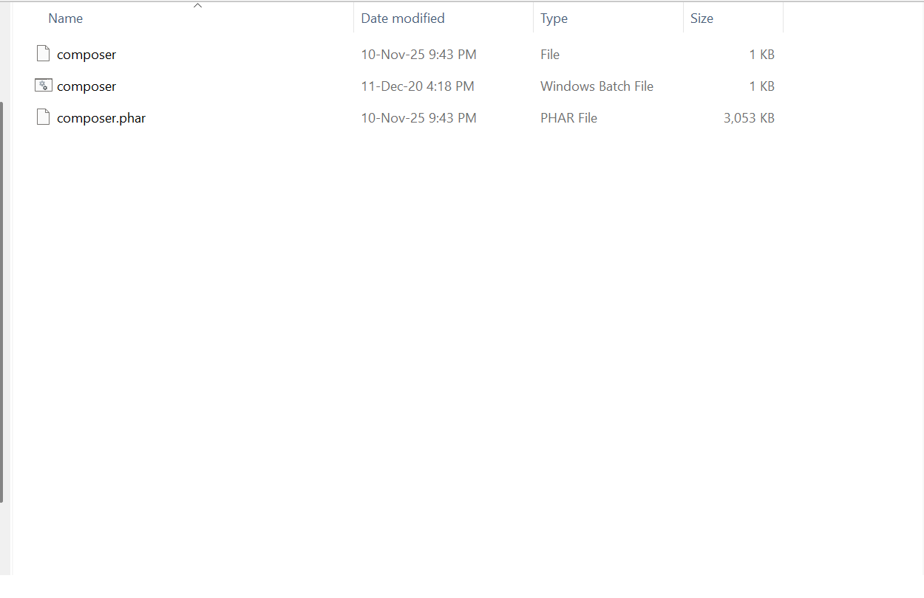Select the composer Windows Batch File name

[86, 86]
